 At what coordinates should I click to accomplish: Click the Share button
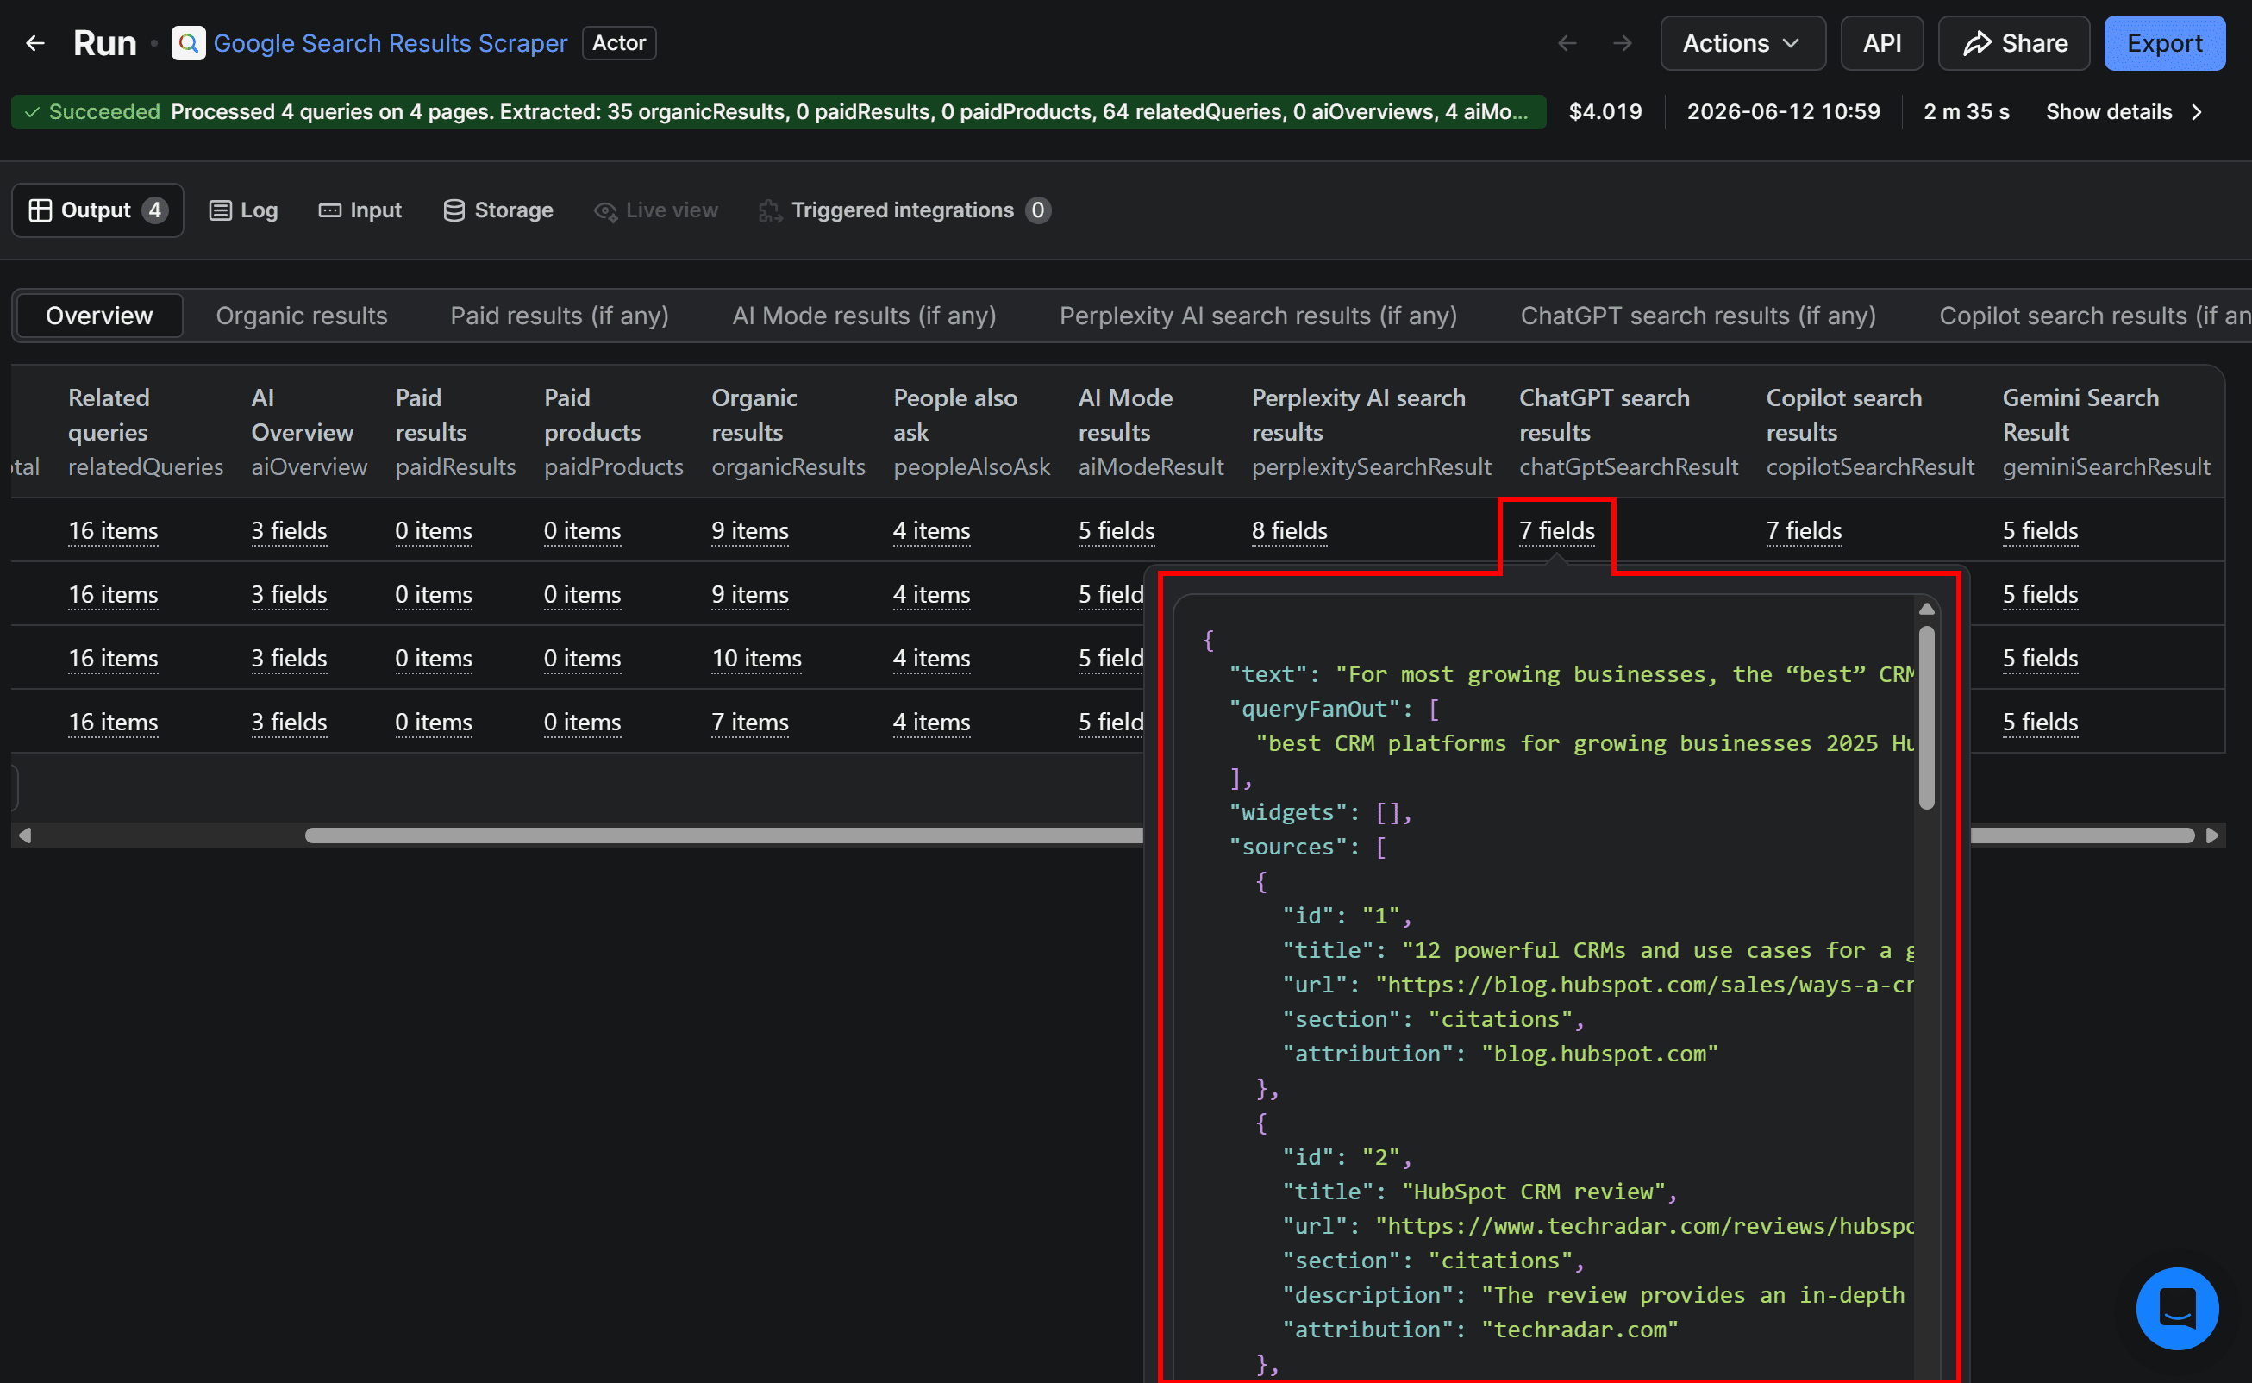click(x=2013, y=43)
